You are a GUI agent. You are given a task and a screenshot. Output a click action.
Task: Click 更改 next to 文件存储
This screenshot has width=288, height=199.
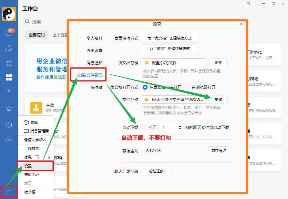pos(218,99)
